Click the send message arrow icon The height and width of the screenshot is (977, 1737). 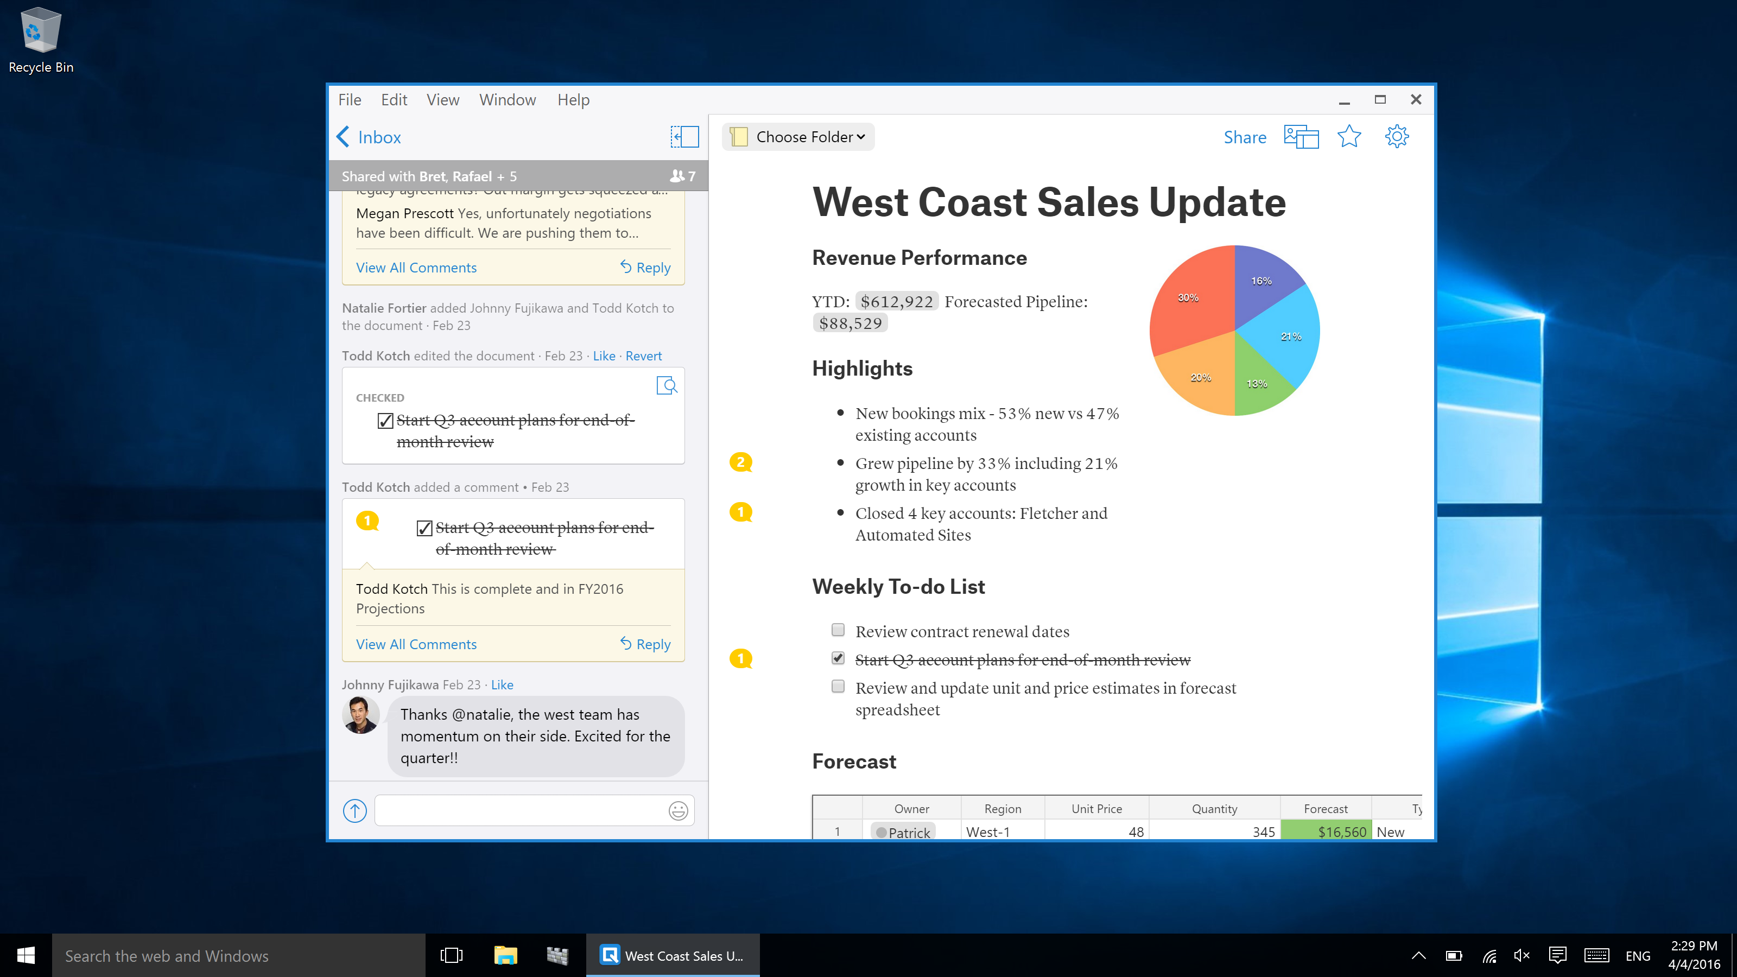[x=354, y=810]
